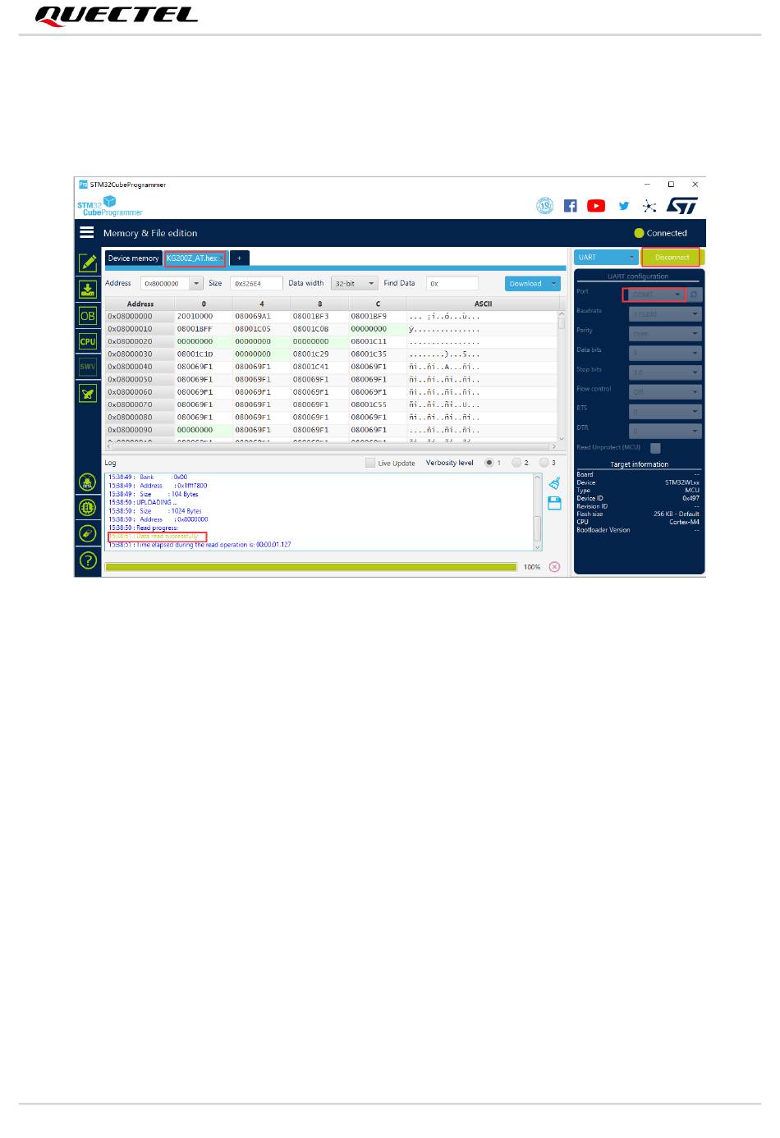The height and width of the screenshot is (1138, 780).
Task: Open the ST YouTube channel icon
Action: 596,206
